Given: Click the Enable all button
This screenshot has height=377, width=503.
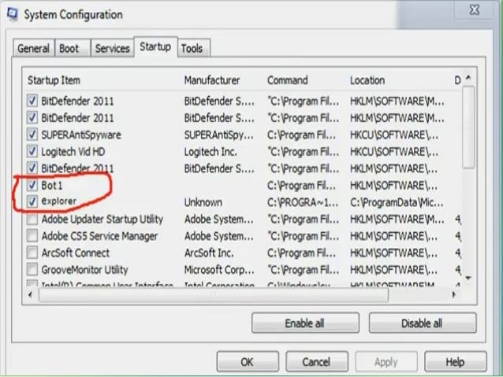Looking at the screenshot, I should pos(305,323).
